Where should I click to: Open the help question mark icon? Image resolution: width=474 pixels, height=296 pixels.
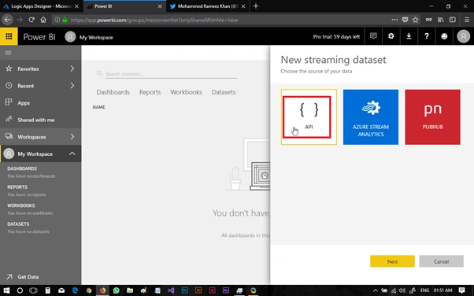pyautogui.click(x=427, y=36)
